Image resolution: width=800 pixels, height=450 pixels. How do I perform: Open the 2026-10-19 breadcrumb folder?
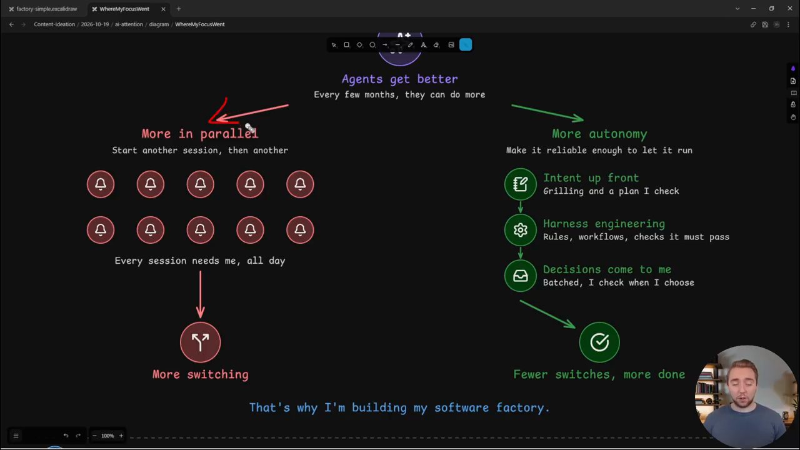click(x=95, y=24)
